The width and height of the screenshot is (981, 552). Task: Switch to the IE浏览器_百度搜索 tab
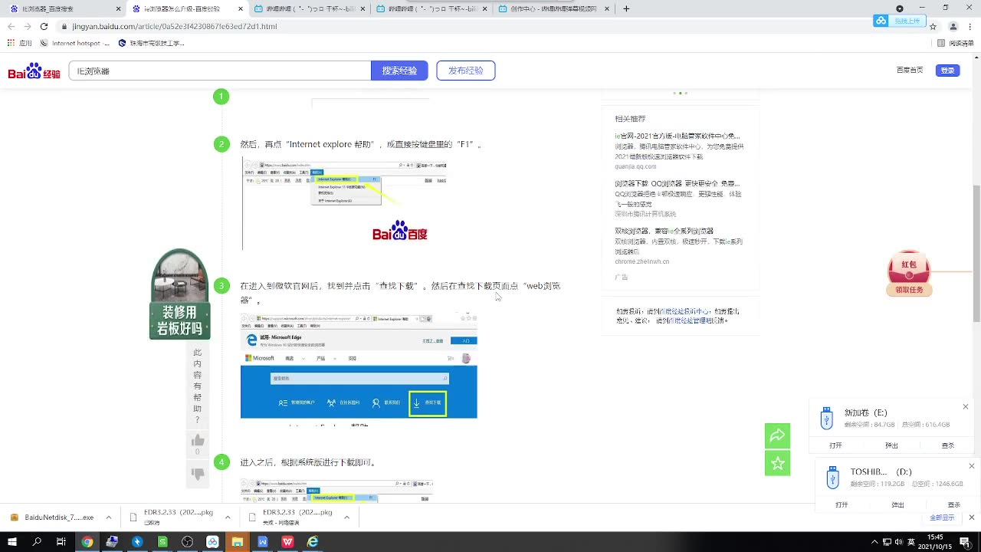64,9
